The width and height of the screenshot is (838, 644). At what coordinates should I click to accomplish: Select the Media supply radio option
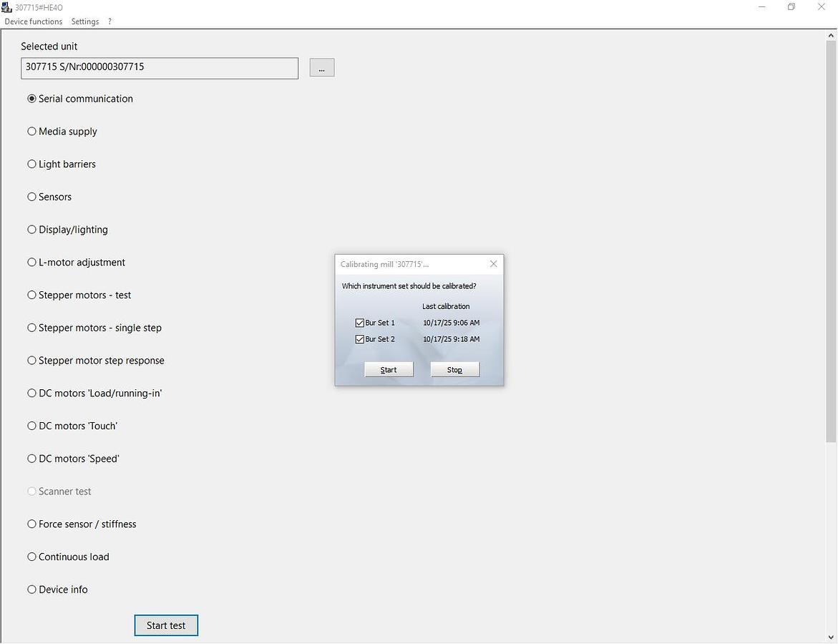point(31,132)
